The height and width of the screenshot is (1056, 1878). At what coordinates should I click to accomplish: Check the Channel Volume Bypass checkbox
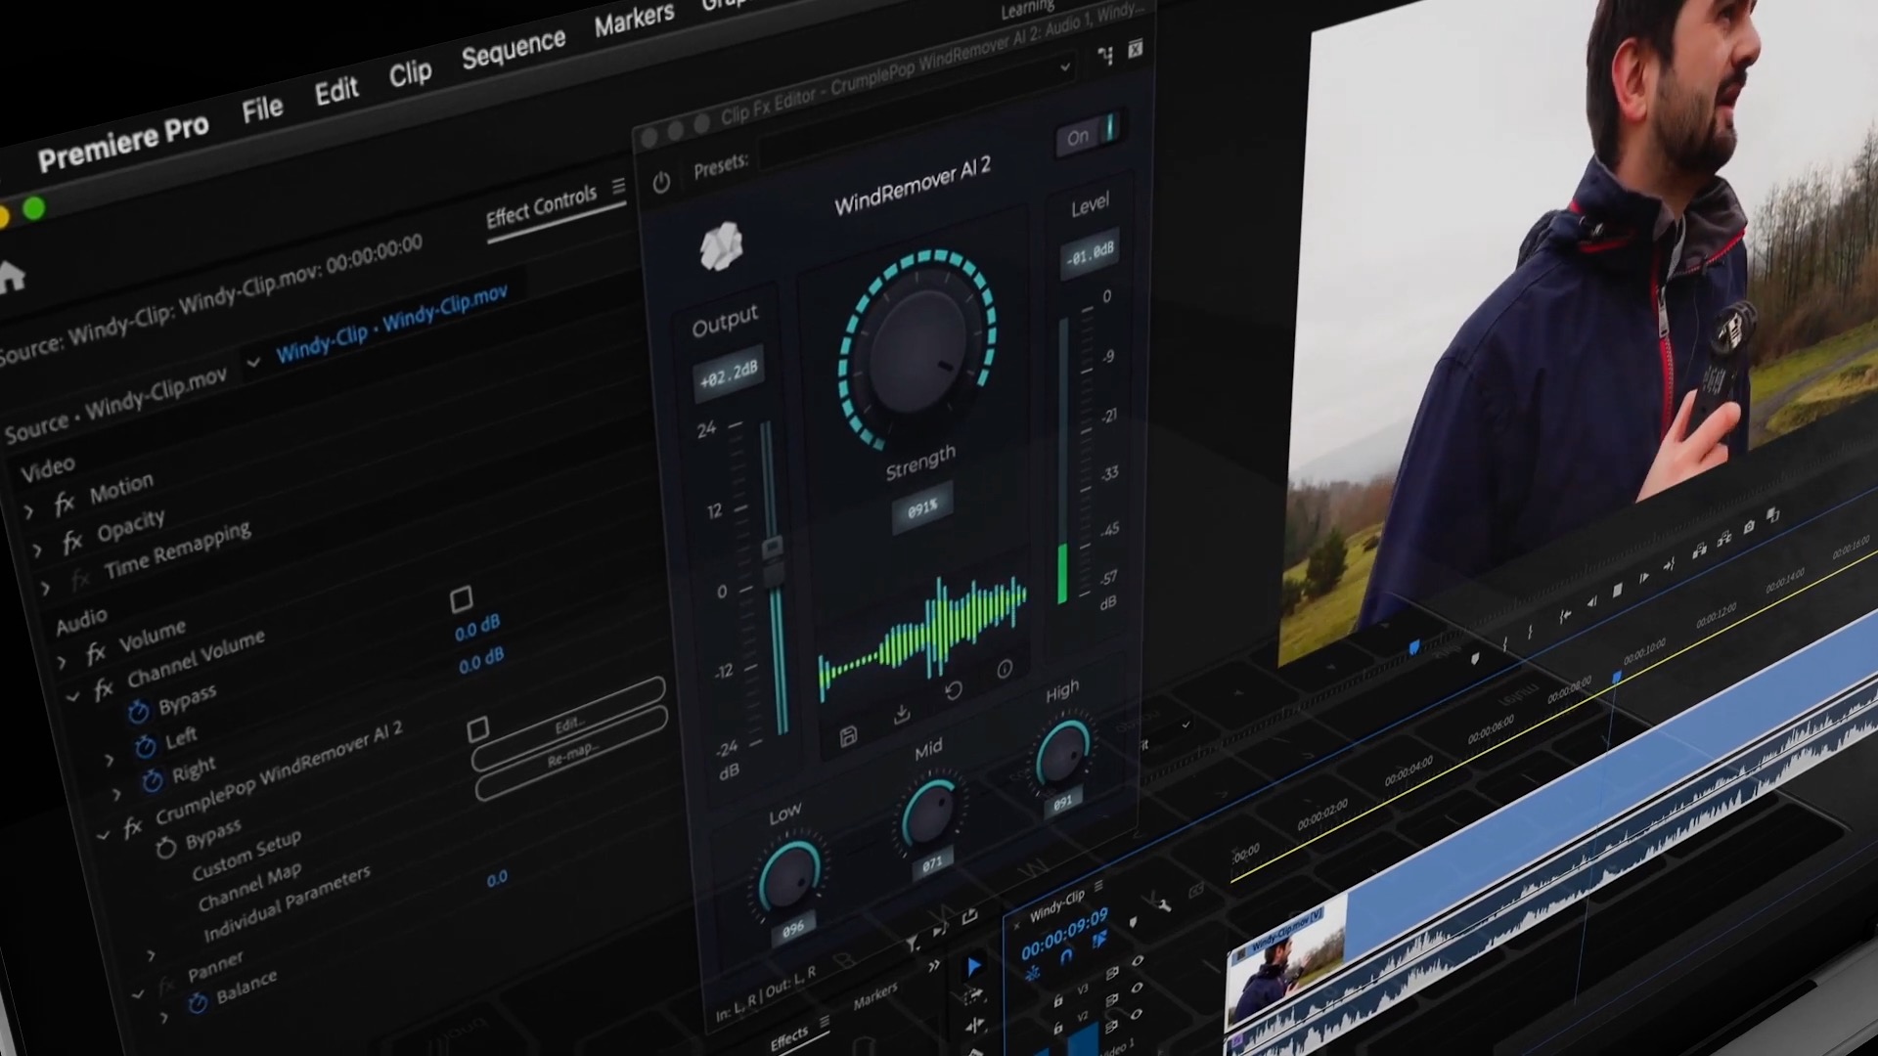(462, 598)
